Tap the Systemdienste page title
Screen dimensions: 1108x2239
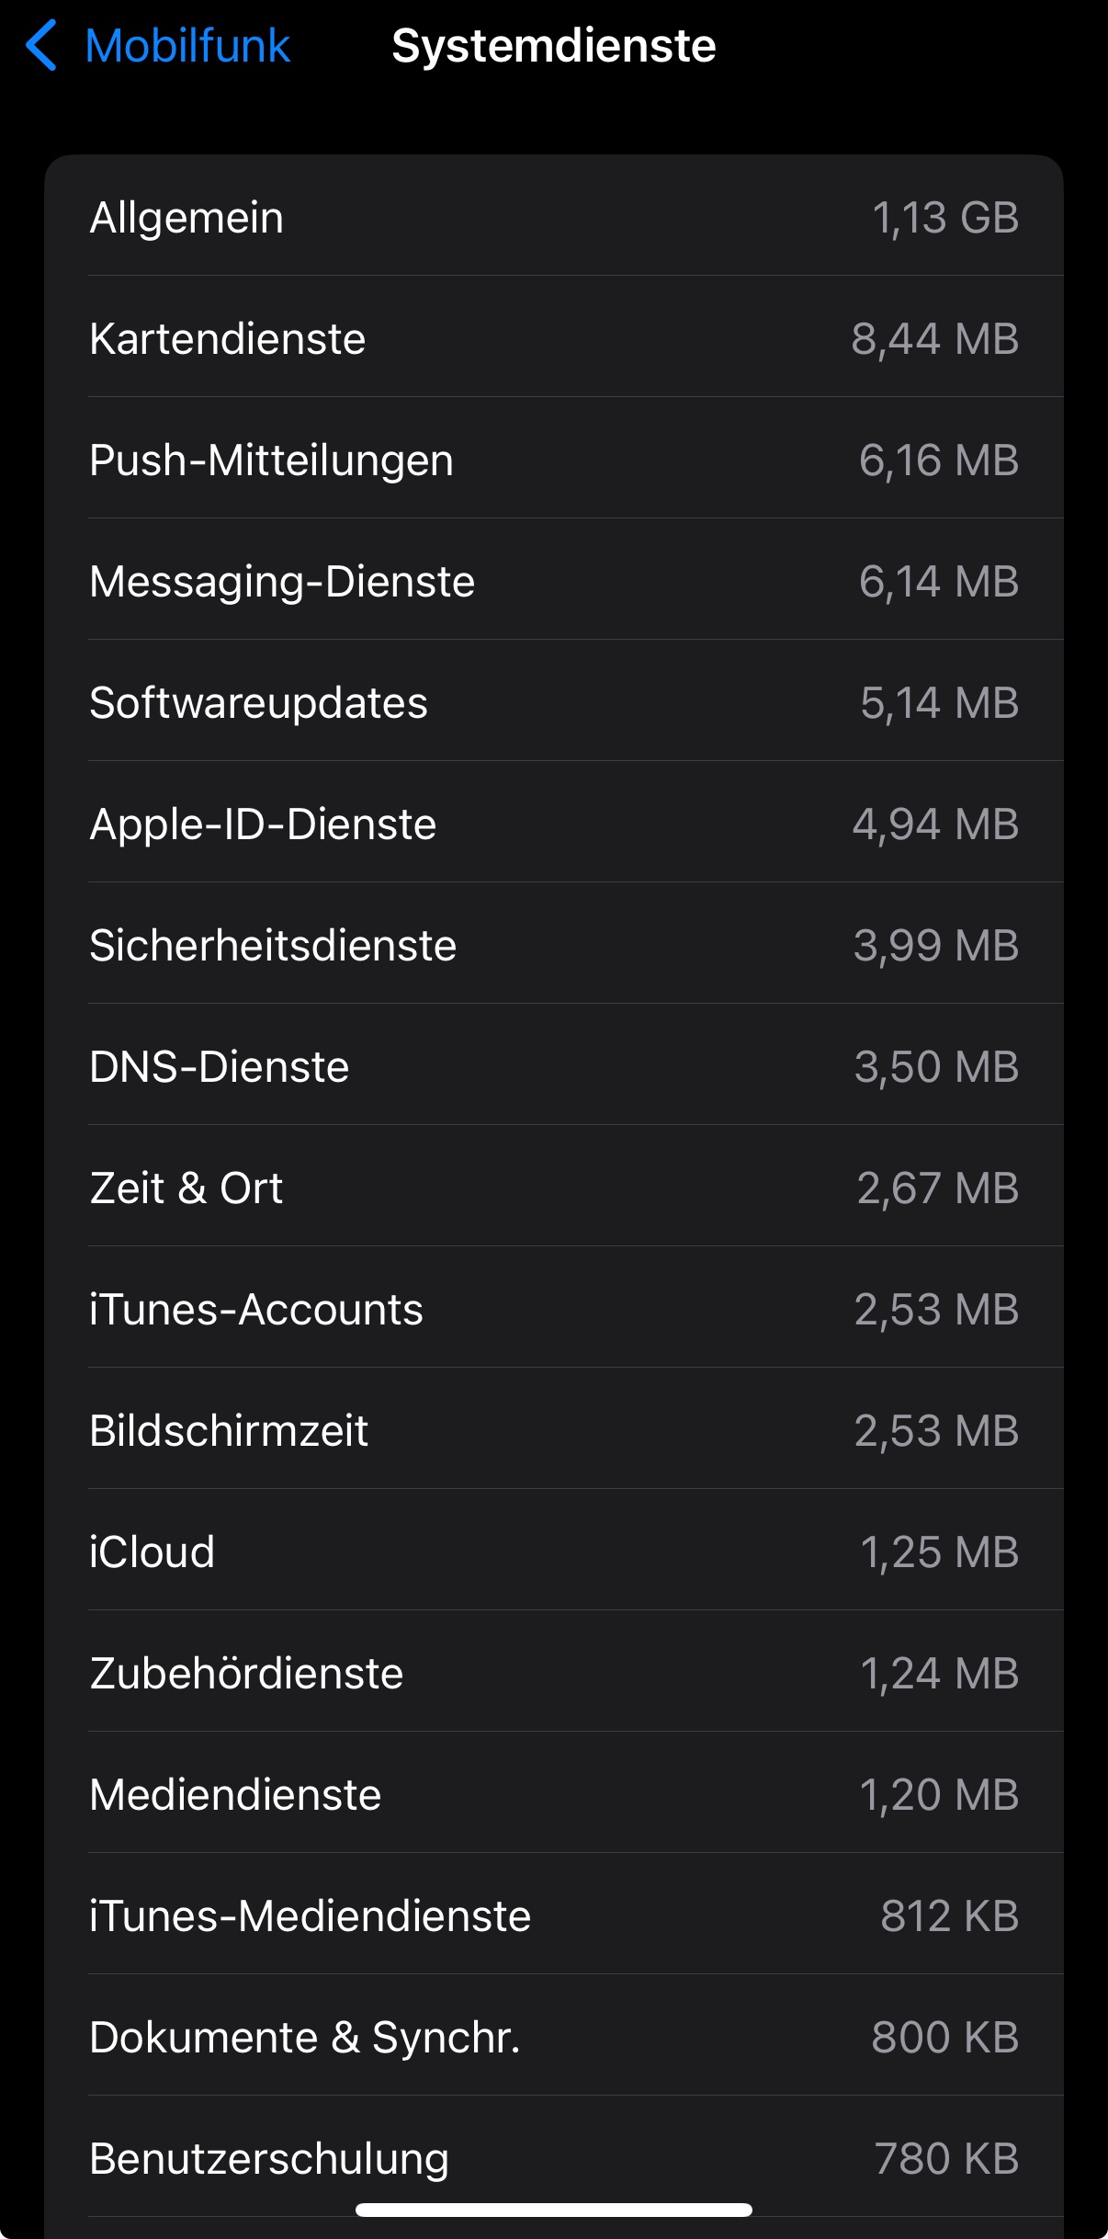(553, 46)
